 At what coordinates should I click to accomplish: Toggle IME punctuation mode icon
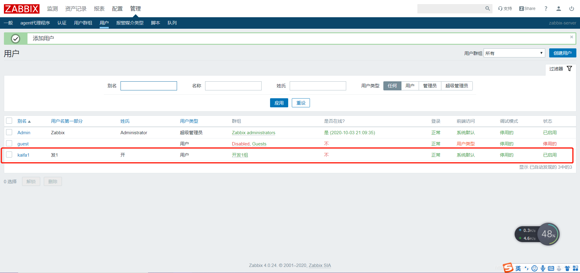point(527,268)
